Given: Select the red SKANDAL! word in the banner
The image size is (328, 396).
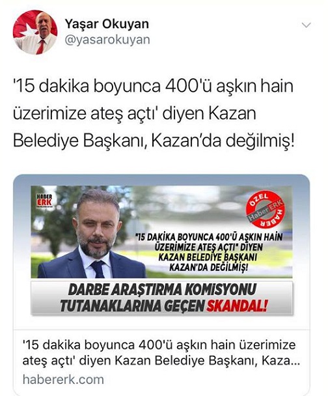Looking at the screenshot, I should (x=237, y=306).
